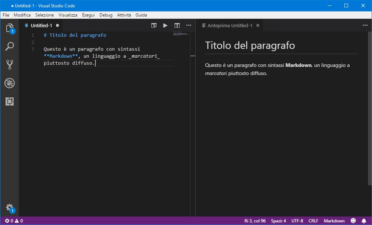Viewport: 372px width, 225px height.
Task: Click 'Questo è un paragrafo con sintassi' editor line
Action: tap(92, 49)
